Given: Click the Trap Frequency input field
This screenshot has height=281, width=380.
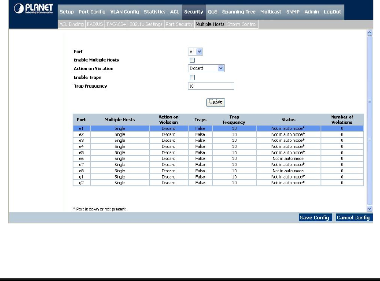Looking at the screenshot, I should tap(211, 86).
